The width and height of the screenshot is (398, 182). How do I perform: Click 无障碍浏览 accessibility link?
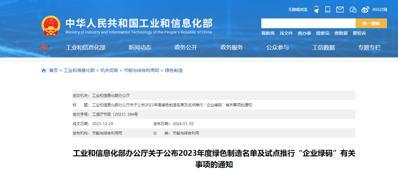298,10
